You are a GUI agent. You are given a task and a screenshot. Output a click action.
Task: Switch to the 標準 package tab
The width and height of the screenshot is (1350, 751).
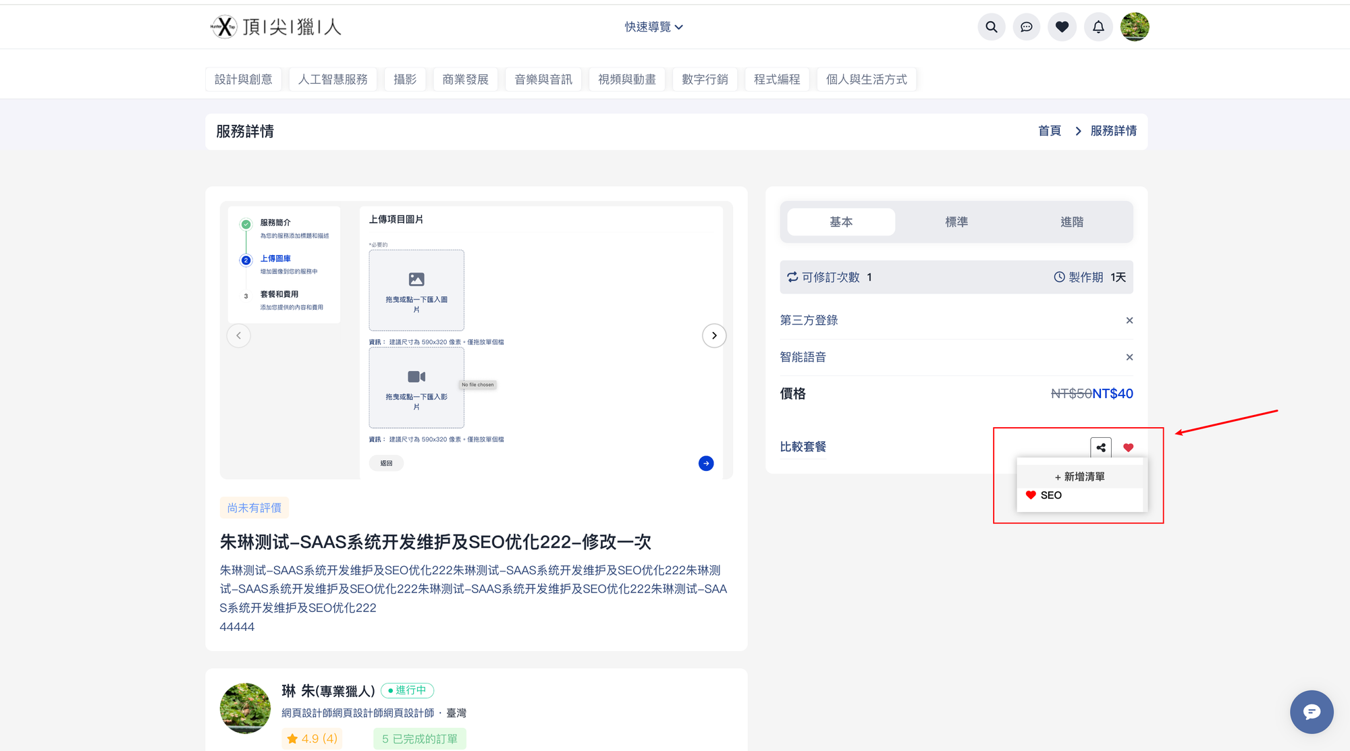coord(956,222)
